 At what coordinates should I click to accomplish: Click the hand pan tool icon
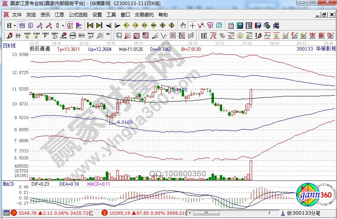(x=183, y=25)
